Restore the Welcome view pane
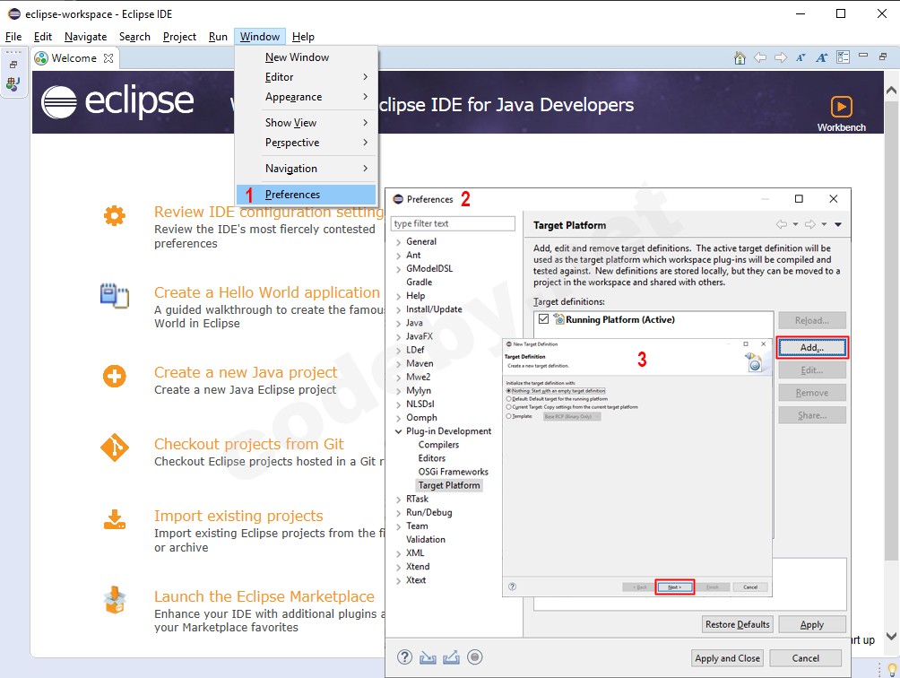This screenshot has width=900, height=678. click(x=883, y=56)
